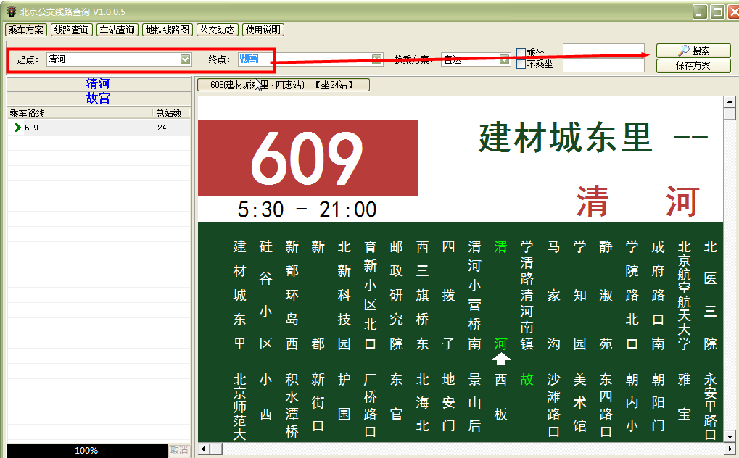This screenshot has height=458, width=739.
Task: Switch to 地铁线路图 subway map
Action: coord(168,30)
